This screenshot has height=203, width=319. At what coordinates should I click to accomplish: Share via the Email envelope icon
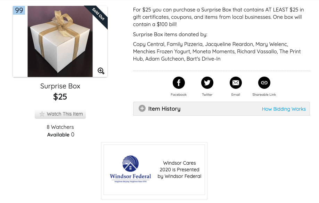tap(236, 83)
